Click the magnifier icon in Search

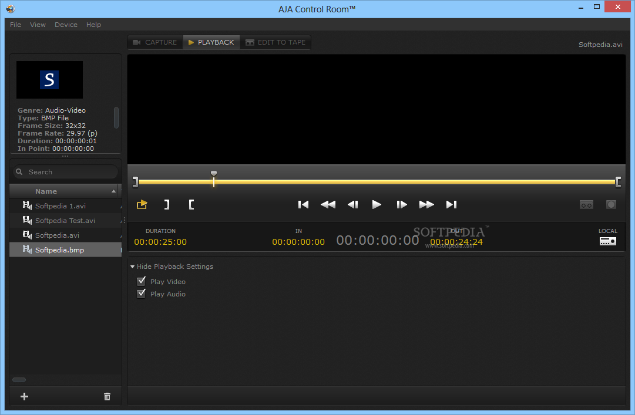19,172
